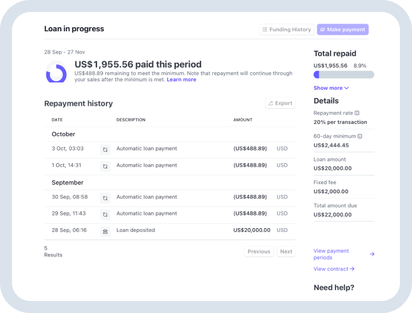Click the refresh icon for 3 Oct payment
This screenshot has width=412, height=313.
coord(105,149)
